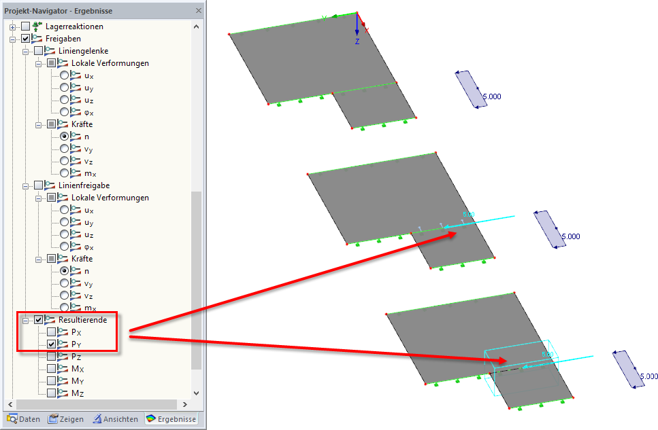Check the Linienfreigabe checkbox
658x430 pixels.
[x=39, y=185]
